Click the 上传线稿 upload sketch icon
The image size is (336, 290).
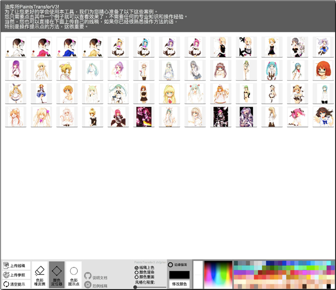6,266
